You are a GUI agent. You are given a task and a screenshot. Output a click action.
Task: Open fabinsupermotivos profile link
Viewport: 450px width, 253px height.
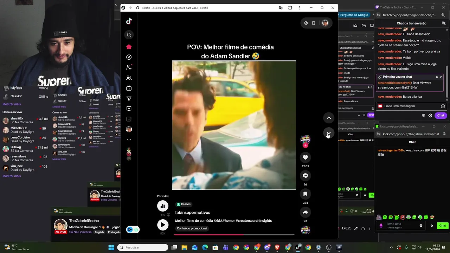click(193, 213)
